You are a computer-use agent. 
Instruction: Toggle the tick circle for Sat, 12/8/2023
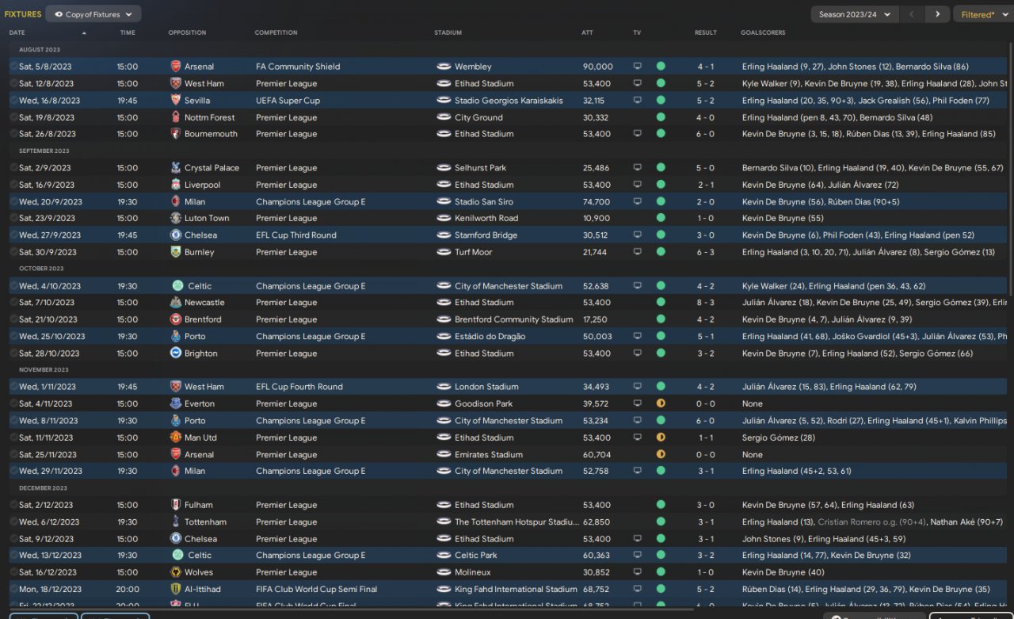[x=13, y=83]
